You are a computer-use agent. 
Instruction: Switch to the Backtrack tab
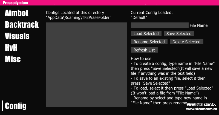[x=22, y=25]
